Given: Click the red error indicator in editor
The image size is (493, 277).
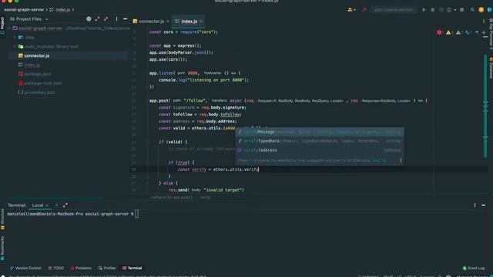Looking at the screenshot, I should 439,32.
